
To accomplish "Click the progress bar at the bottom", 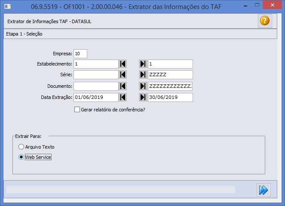I will pos(121,190).
